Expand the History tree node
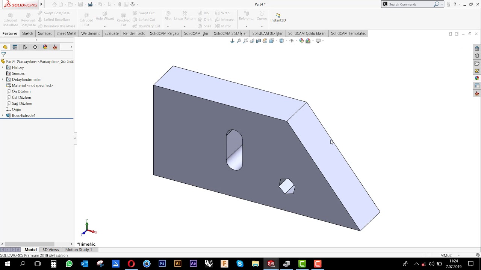The width and height of the screenshot is (481, 270). 2,67
